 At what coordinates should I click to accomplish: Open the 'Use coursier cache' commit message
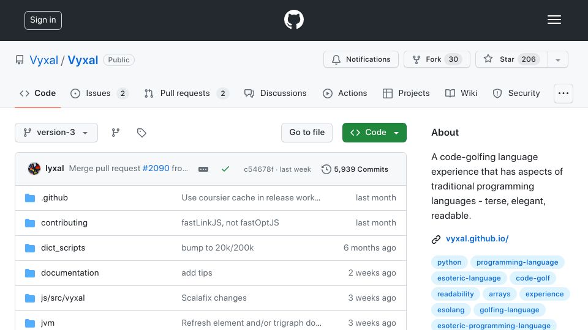pyautogui.click(x=251, y=197)
